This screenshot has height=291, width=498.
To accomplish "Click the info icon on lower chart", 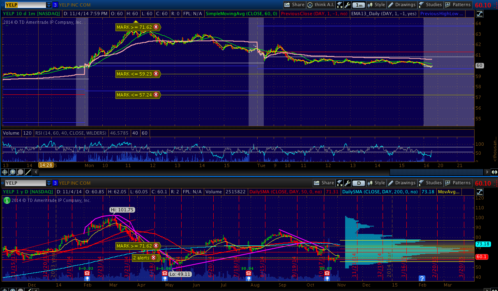I will coord(7,200).
